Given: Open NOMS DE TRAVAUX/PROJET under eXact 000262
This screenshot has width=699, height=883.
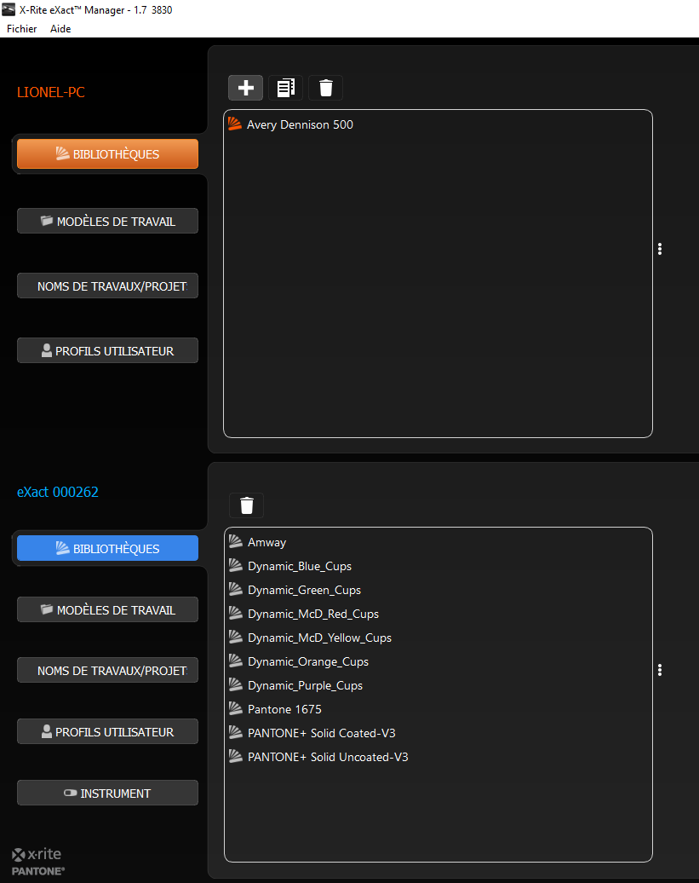Looking at the screenshot, I should pyautogui.click(x=107, y=670).
